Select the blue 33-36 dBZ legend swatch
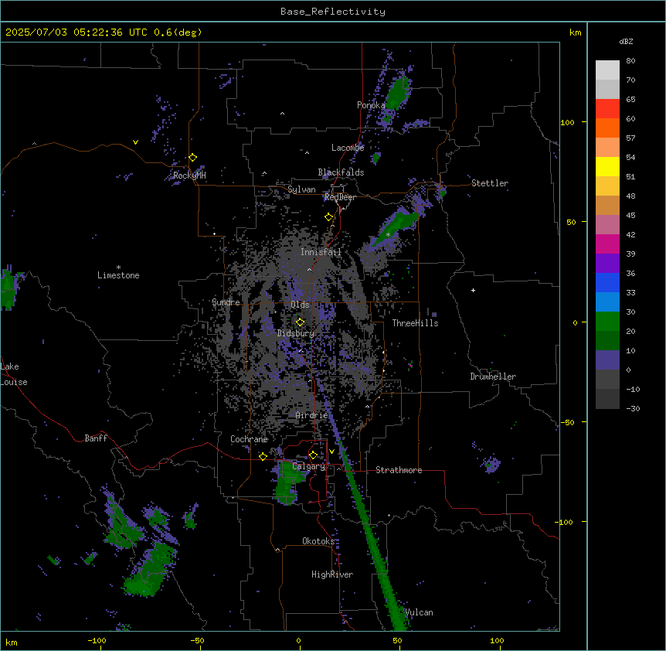Viewport: 666px width, 651px height. click(x=607, y=282)
